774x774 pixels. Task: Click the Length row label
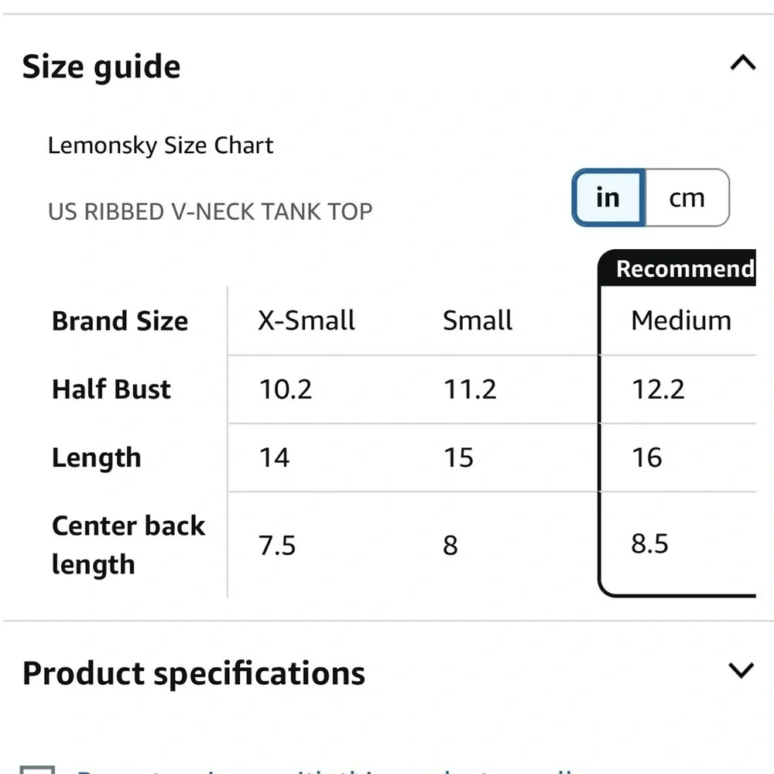[96, 457]
